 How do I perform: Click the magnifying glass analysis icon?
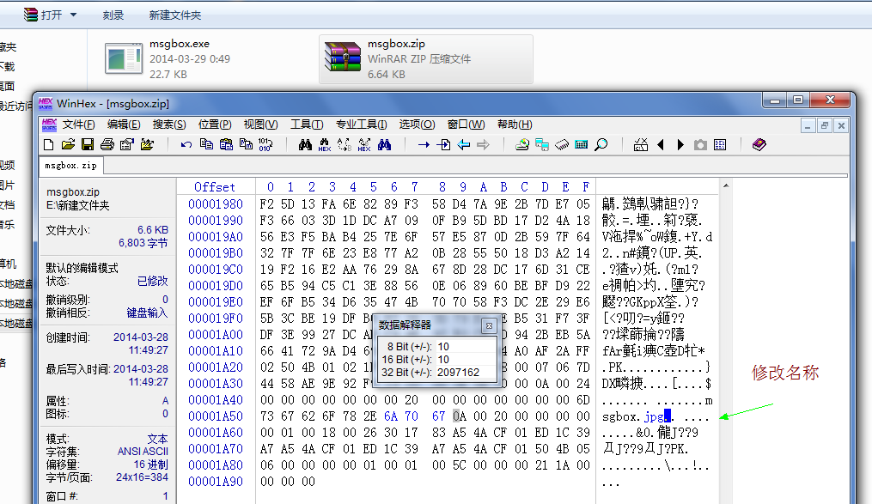pos(601,145)
